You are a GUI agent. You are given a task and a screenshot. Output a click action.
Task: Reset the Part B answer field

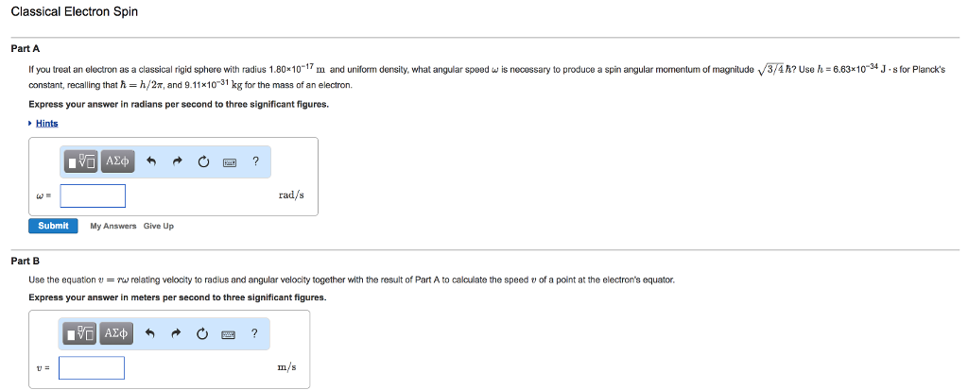pos(203,334)
